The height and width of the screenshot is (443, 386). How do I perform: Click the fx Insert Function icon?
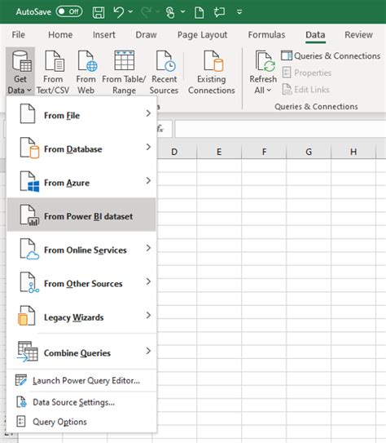click(160, 129)
